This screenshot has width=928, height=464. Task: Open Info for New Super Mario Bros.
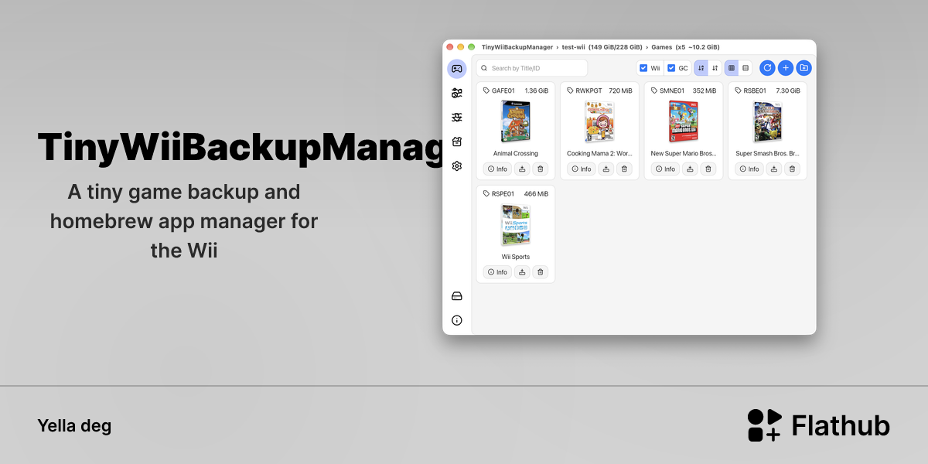click(664, 169)
